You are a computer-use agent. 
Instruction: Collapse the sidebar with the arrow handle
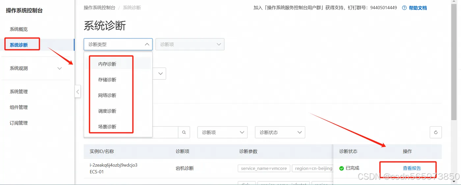pos(78,92)
